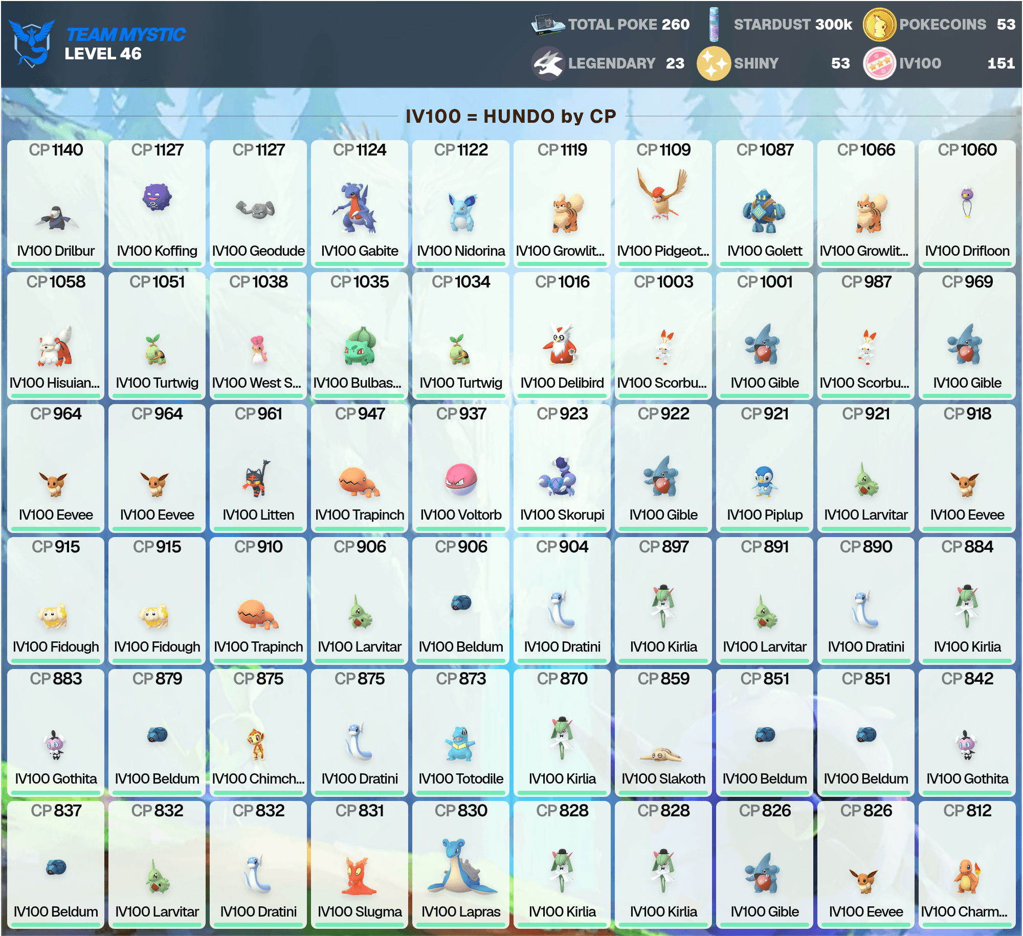1023x936 pixels.
Task: Click the "IV100 Kirlia" label under CP 897
Action: point(663,647)
